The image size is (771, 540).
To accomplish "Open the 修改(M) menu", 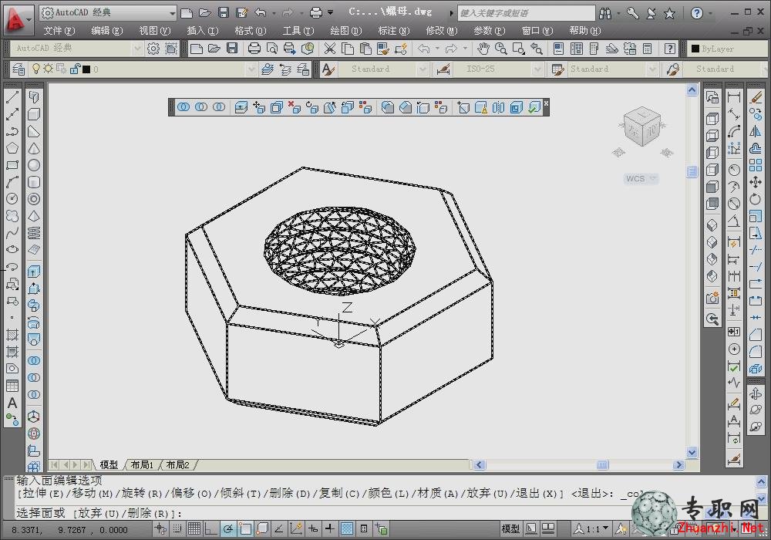I will pos(441,31).
